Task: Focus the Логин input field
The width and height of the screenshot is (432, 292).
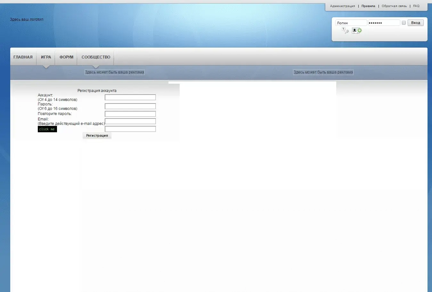Action: pyautogui.click(x=351, y=23)
